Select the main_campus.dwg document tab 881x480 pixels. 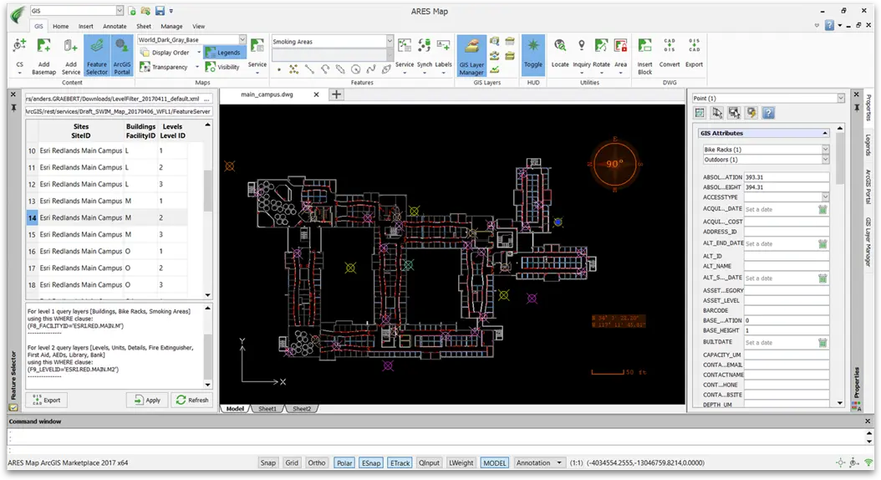point(267,94)
